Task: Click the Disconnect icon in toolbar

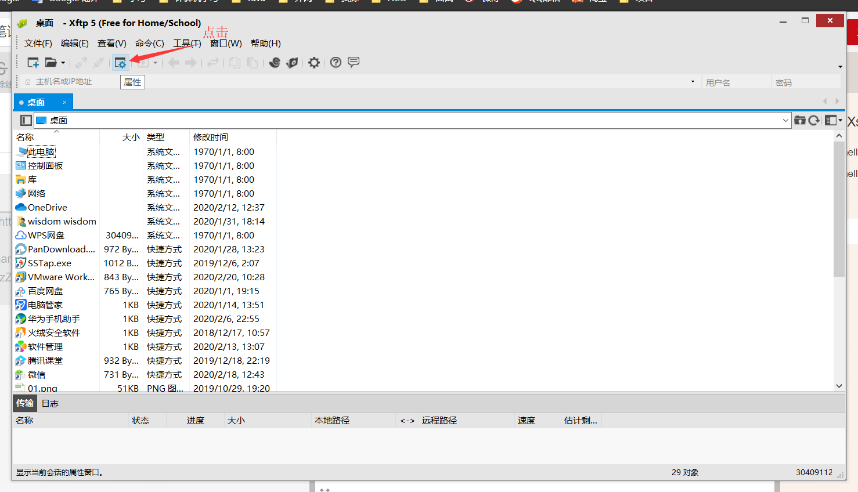Action: click(99, 63)
